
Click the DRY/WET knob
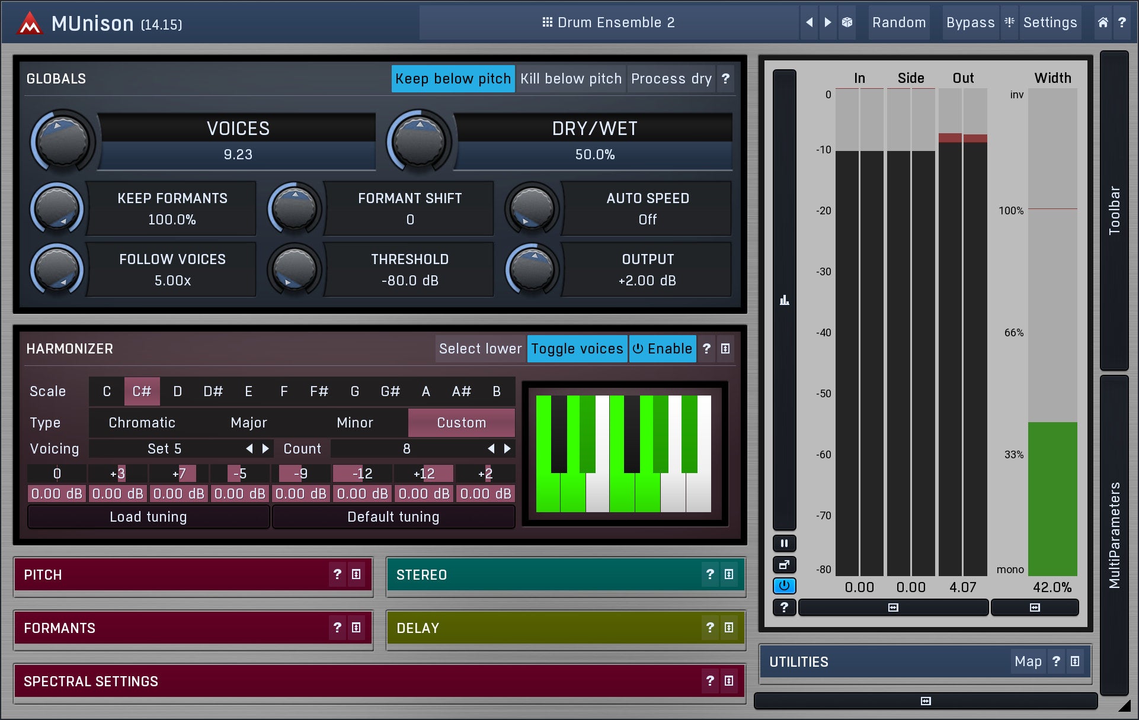coord(419,141)
